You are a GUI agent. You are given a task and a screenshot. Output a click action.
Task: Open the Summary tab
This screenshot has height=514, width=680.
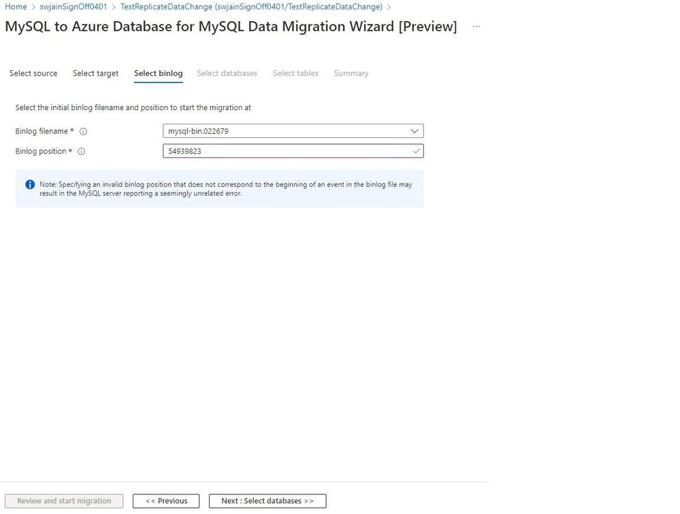(351, 73)
